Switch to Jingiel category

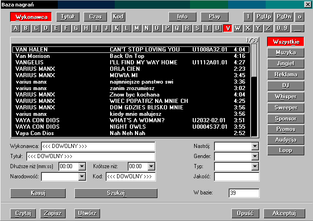click(x=285, y=63)
